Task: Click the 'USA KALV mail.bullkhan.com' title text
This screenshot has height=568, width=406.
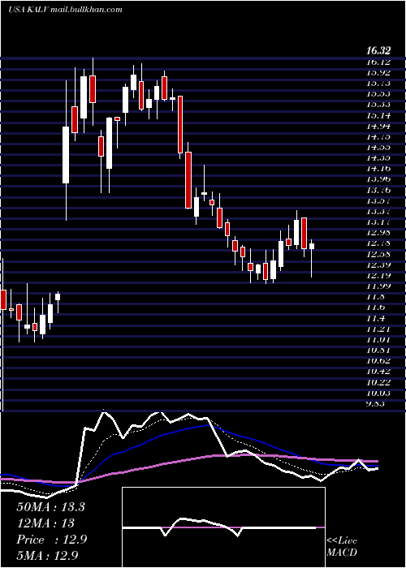Action: pyautogui.click(x=65, y=10)
